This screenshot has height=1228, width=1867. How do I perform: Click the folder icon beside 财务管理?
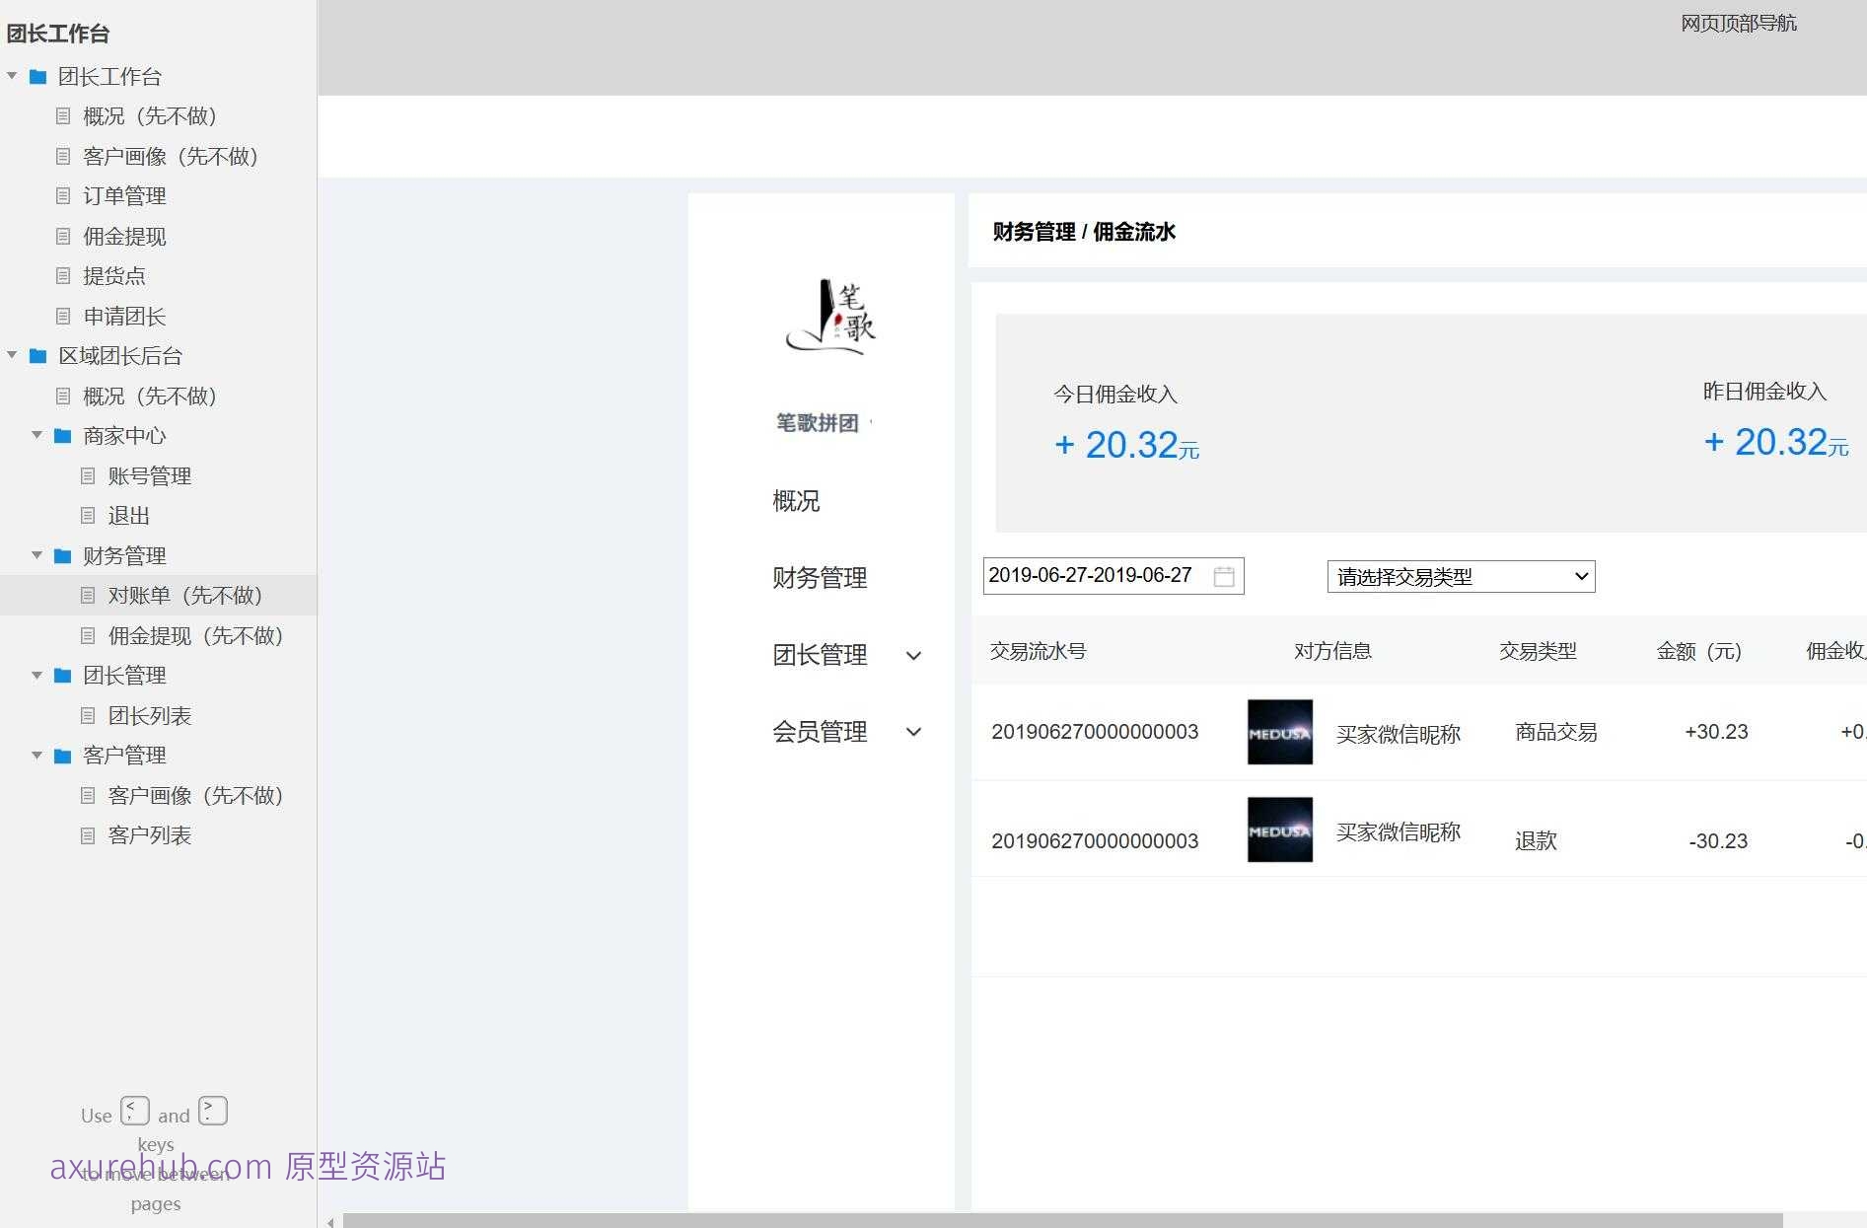(61, 555)
